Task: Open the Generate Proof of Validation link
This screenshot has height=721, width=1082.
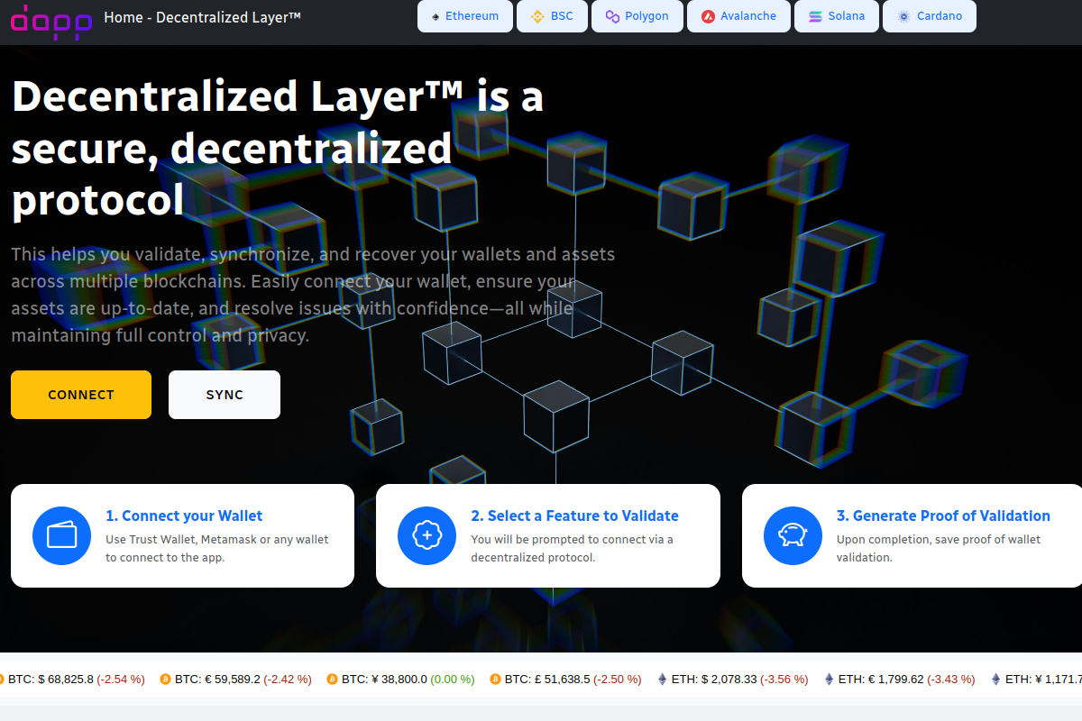Action: click(x=943, y=516)
